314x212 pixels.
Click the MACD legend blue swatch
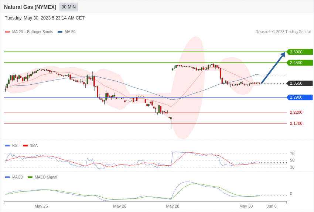coord(7,177)
